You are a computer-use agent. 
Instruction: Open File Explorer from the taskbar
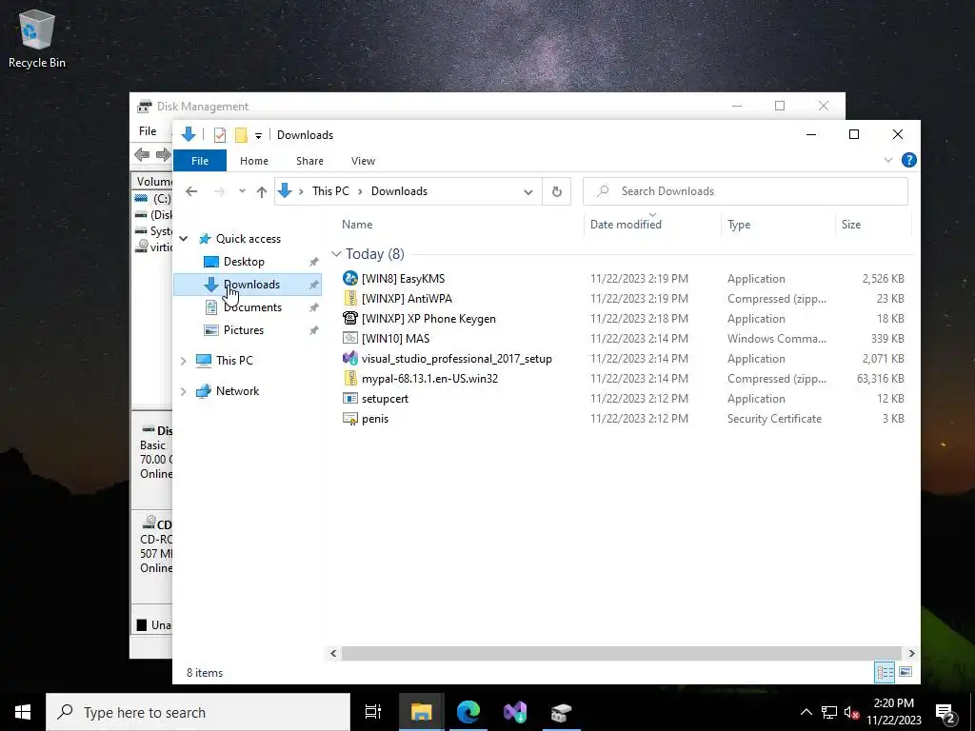[421, 712]
